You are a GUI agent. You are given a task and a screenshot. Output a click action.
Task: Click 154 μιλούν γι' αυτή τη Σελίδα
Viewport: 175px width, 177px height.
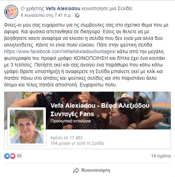[x=77, y=143]
